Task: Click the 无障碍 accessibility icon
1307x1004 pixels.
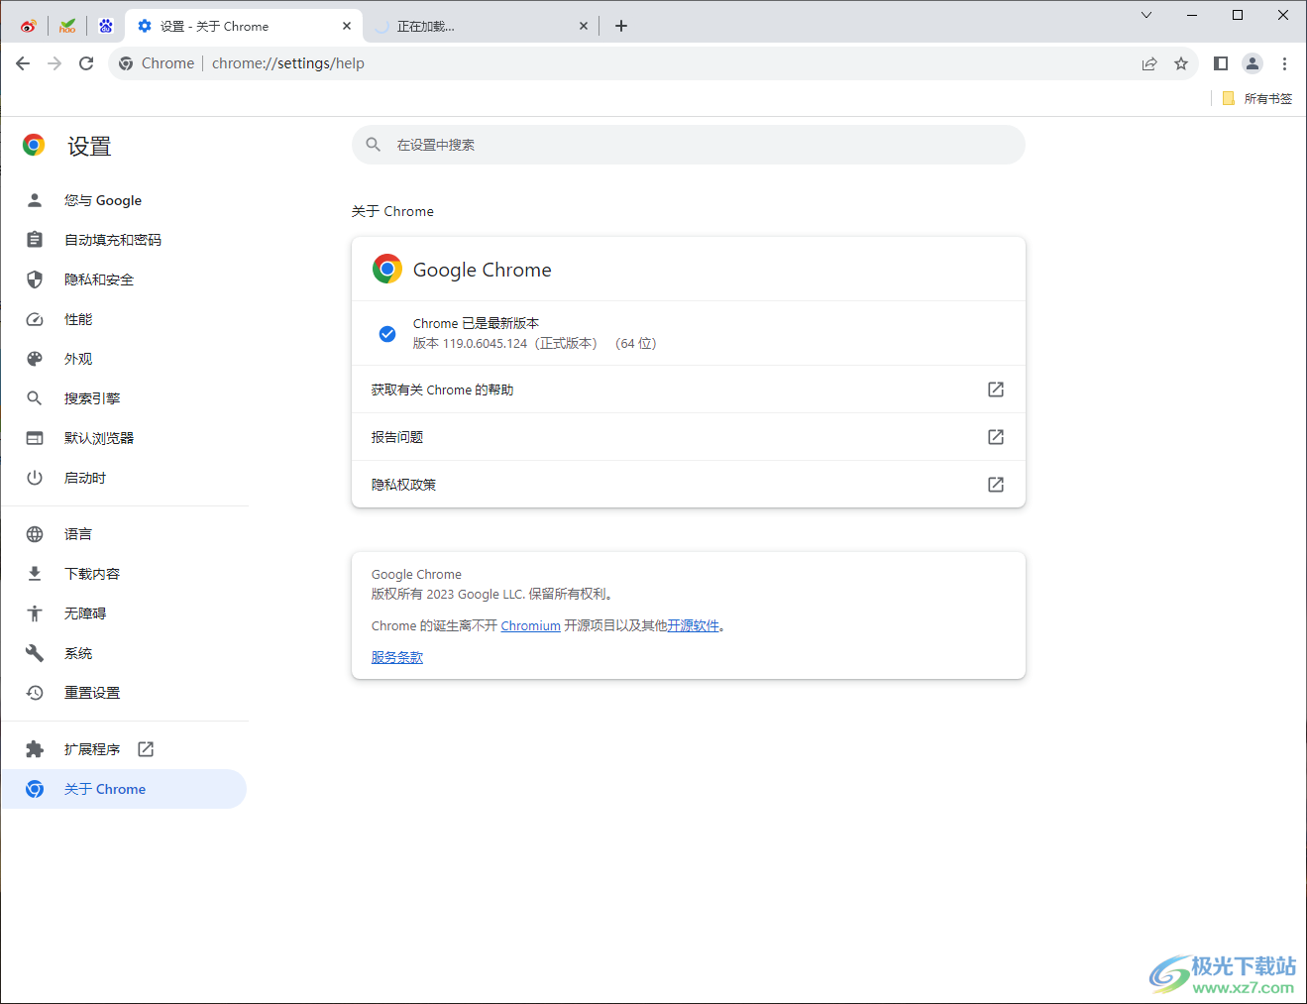Action: 35,614
